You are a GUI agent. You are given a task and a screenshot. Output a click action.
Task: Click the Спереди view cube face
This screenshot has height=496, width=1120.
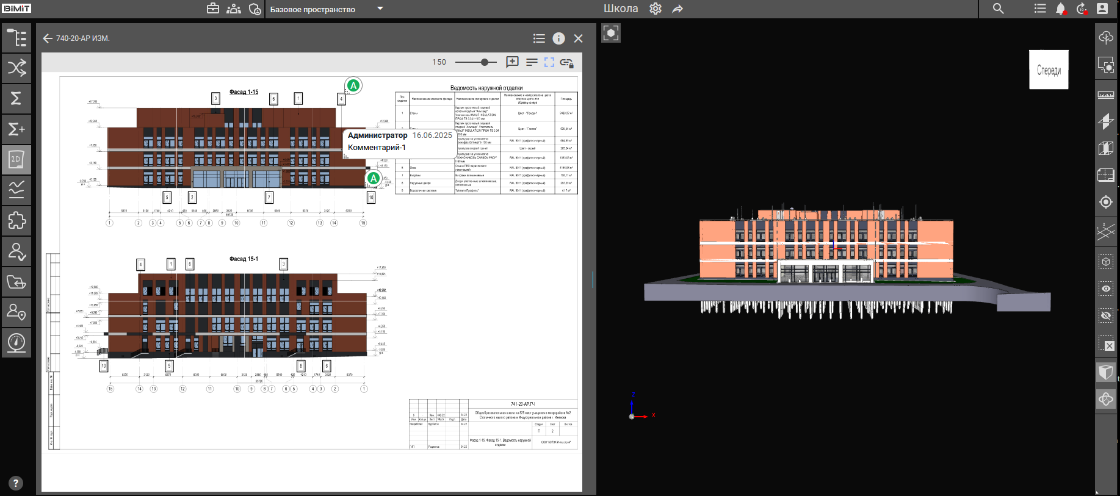click(1049, 70)
